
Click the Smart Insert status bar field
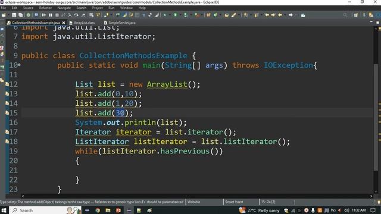(x=234, y=202)
